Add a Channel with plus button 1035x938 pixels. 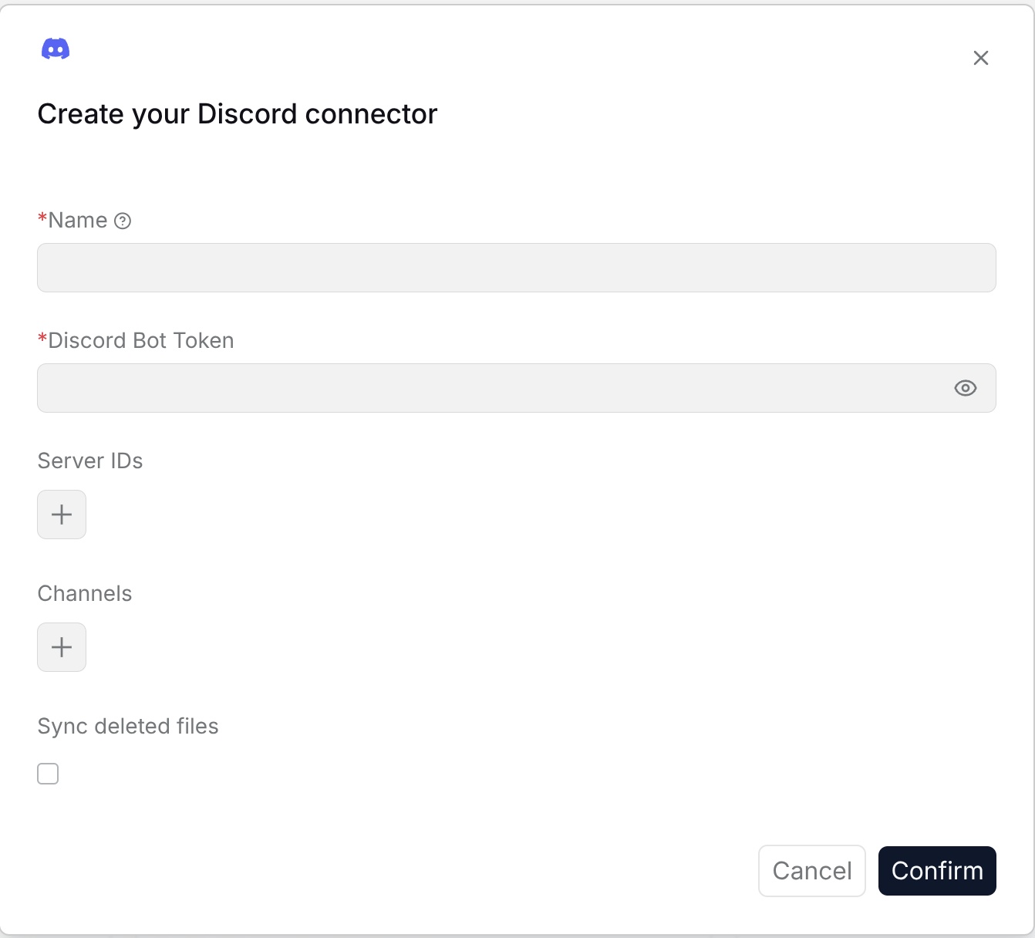coord(62,647)
